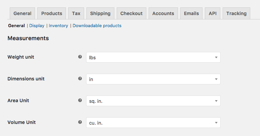Switch to the General settings tab
Viewport: 260px width, 136px height.
(23, 13)
